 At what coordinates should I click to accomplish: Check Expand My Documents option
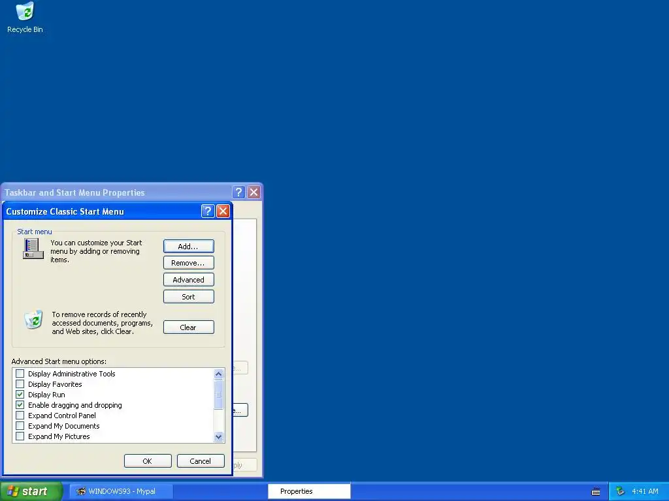(x=20, y=425)
